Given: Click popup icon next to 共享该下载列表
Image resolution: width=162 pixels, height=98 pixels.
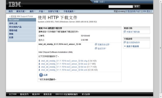Looking at the screenshot, I should (125, 32).
